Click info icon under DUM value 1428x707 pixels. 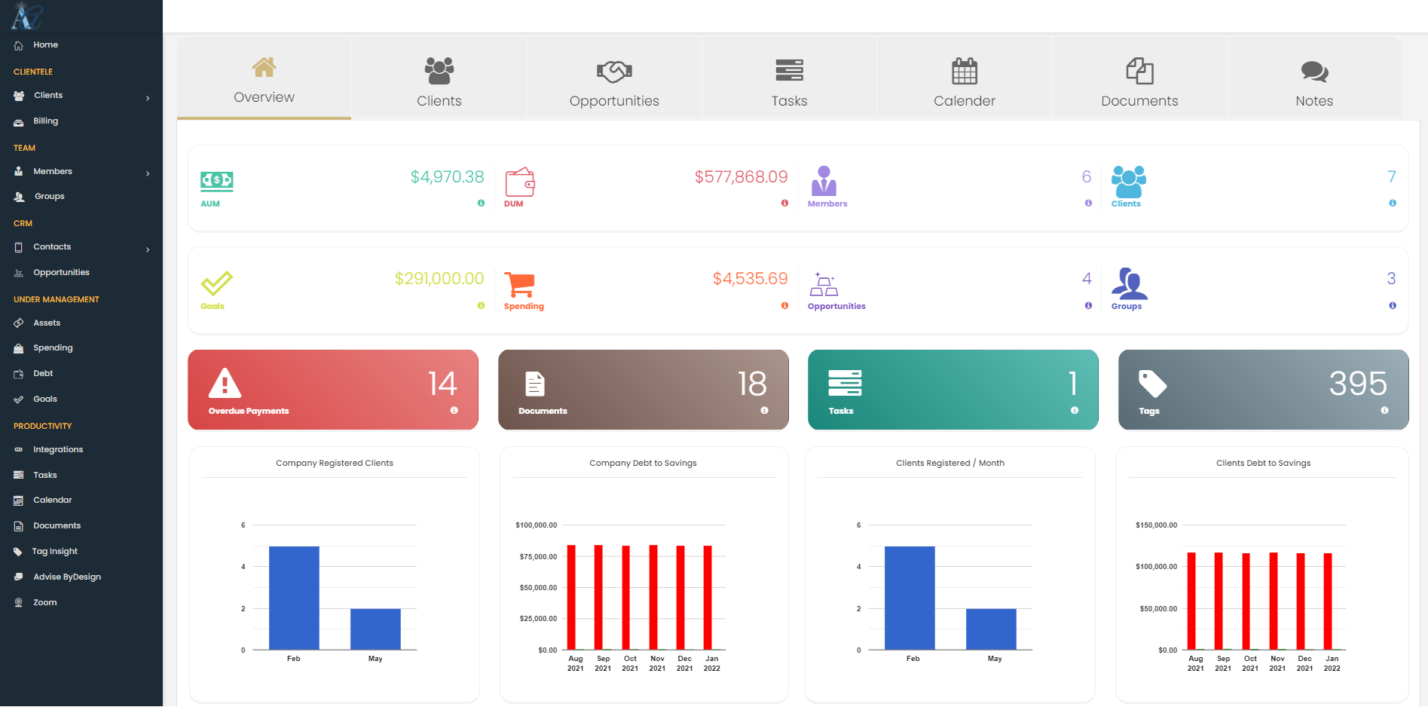pyautogui.click(x=784, y=204)
